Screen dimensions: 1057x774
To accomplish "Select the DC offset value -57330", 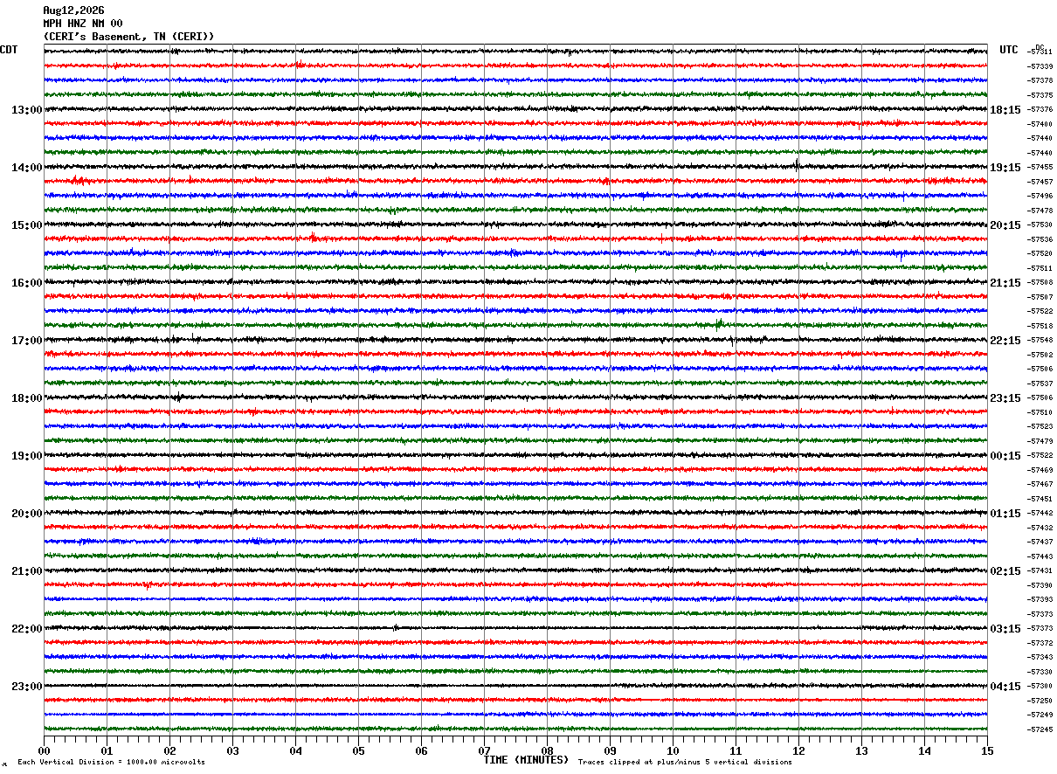I will point(1040,672).
